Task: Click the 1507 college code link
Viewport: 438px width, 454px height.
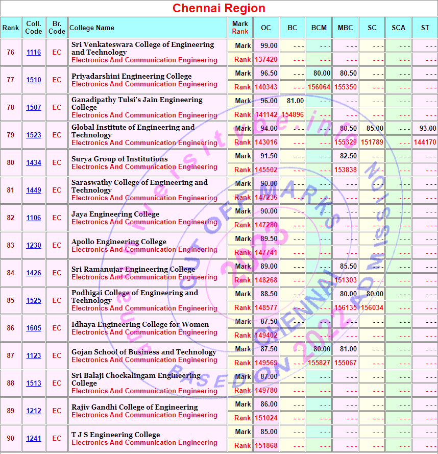Action: click(x=34, y=107)
